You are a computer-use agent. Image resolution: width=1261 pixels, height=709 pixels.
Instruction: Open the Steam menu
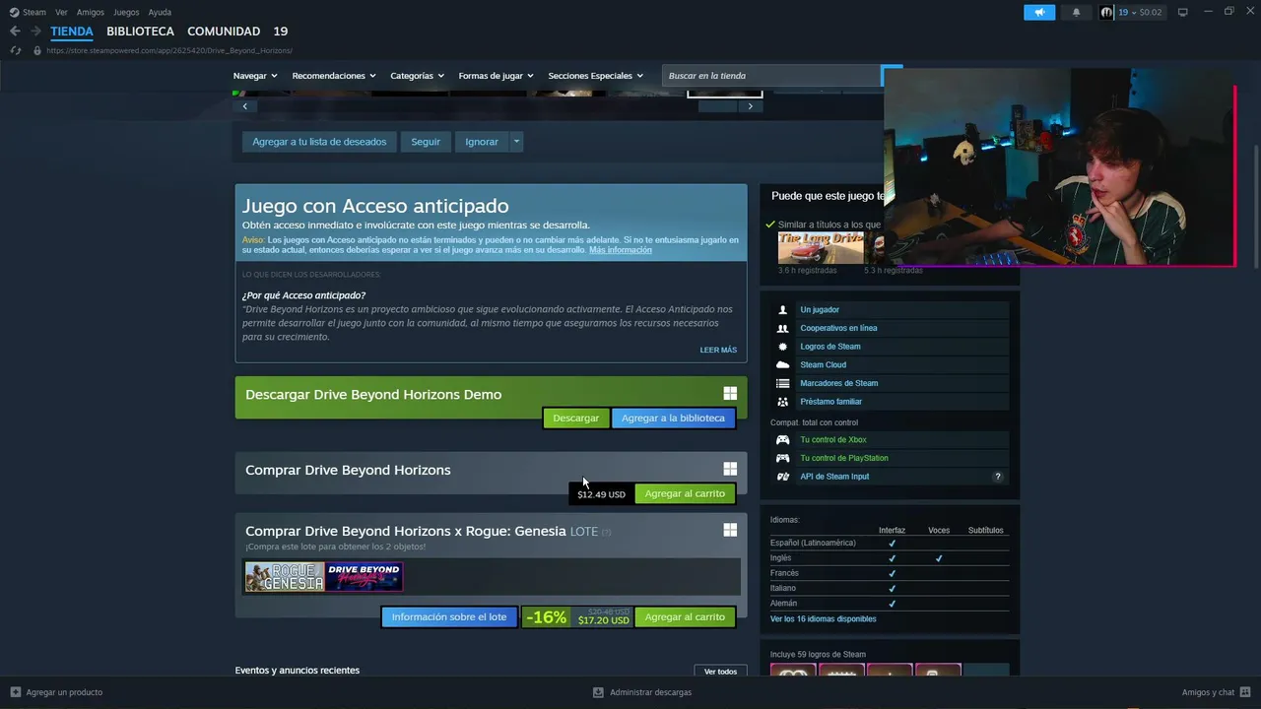tap(34, 13)
